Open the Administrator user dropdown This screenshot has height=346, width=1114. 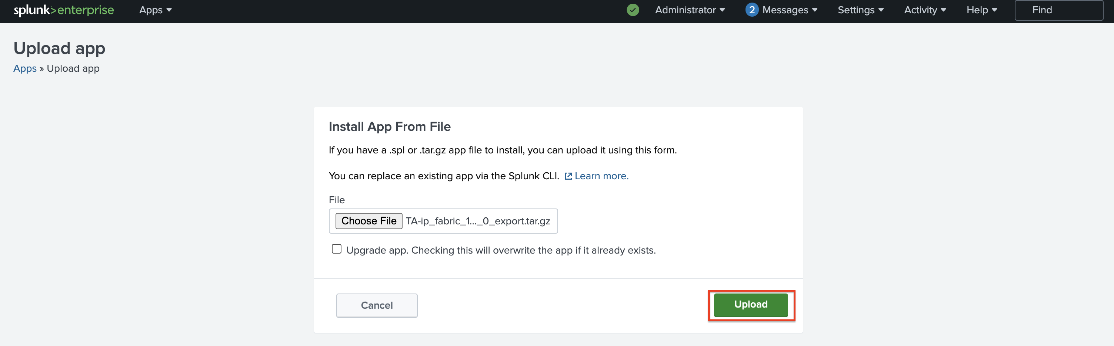click(690, 10)
